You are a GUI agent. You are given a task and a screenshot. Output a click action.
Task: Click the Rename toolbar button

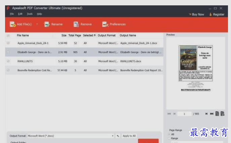pyautogui.click(x=53, y=24)
